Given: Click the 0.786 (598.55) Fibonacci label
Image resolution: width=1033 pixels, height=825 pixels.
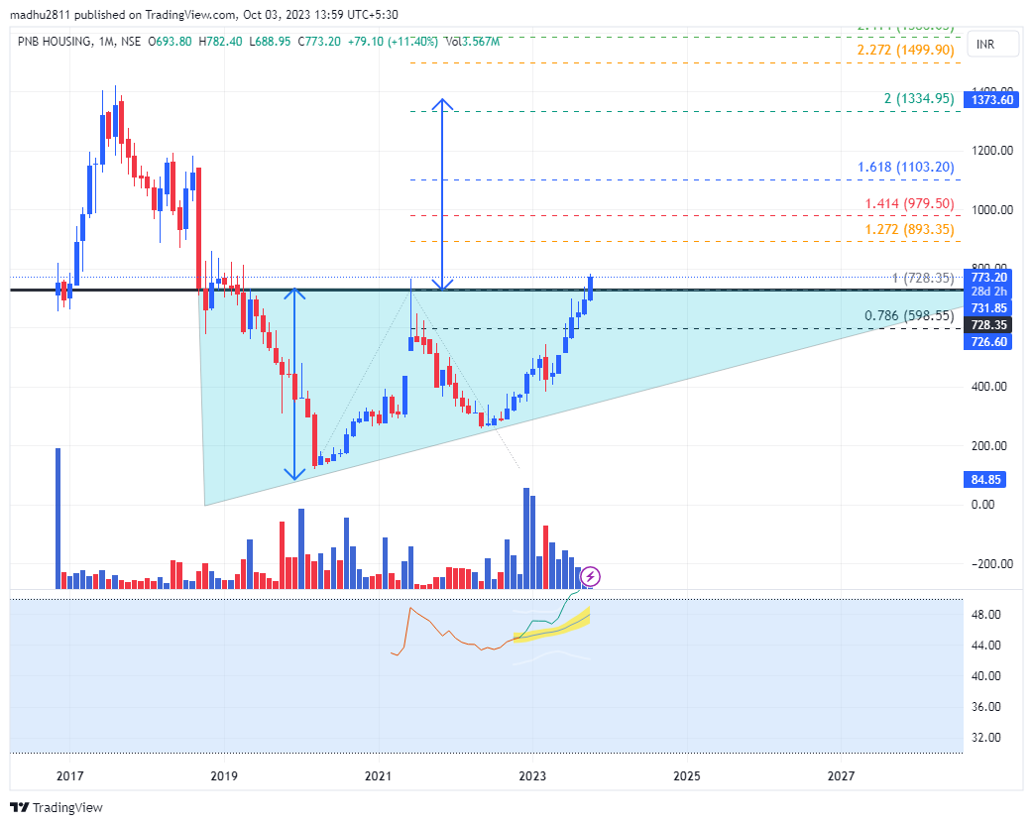Looking at the screenshot, I should tap(909, 315).
